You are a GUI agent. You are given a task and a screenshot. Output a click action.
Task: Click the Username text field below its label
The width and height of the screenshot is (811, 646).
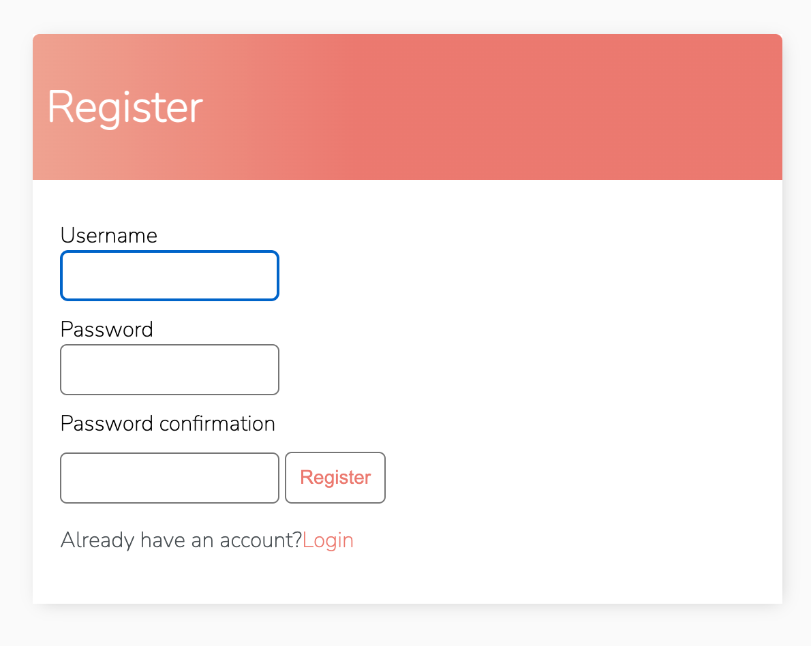[x=169, y=275]
